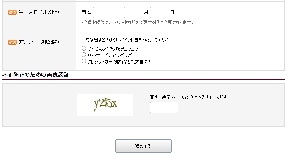Click the 確認する confirm button

(143, 146)
